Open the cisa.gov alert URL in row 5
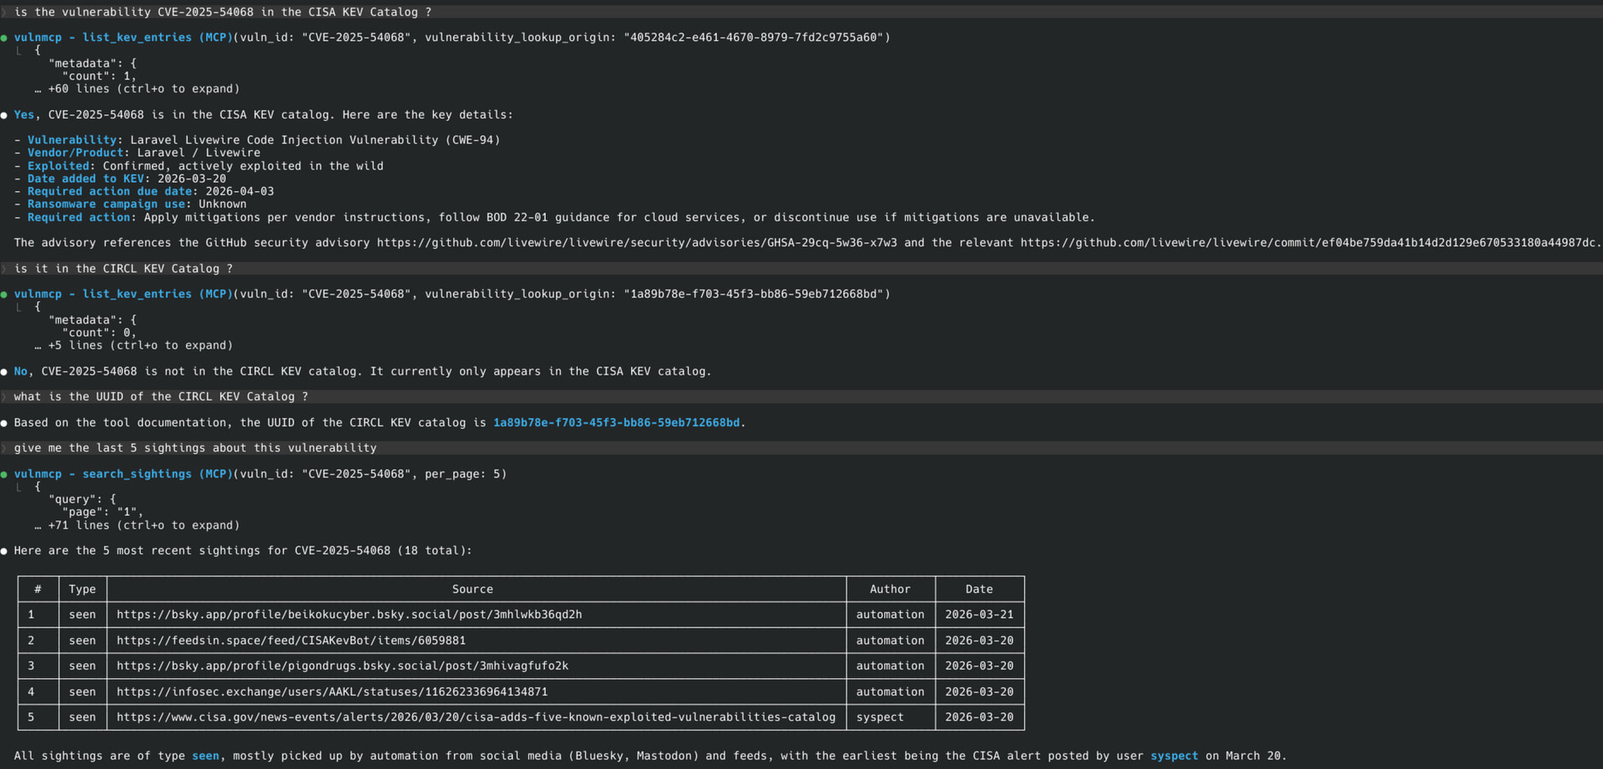The height and width of the screenshot is (769, 1603). 475,717
